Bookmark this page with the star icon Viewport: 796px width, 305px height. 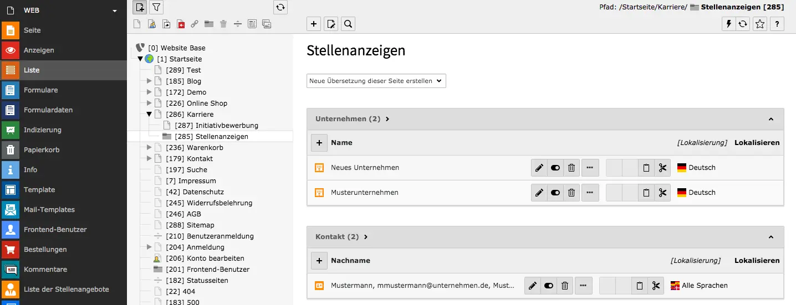tap(760, 24)
